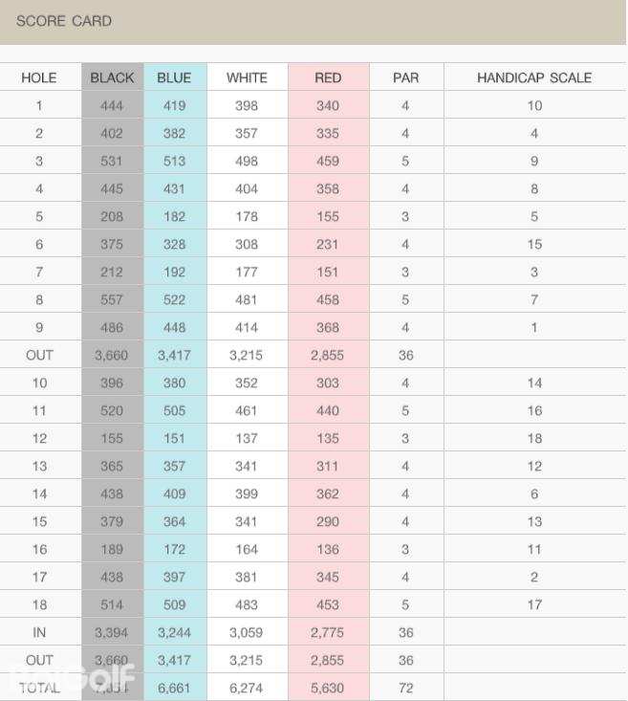This screenshot has width=628, height=701.
Task: Select hole 8 blue yardage 522
Action: 174,300
